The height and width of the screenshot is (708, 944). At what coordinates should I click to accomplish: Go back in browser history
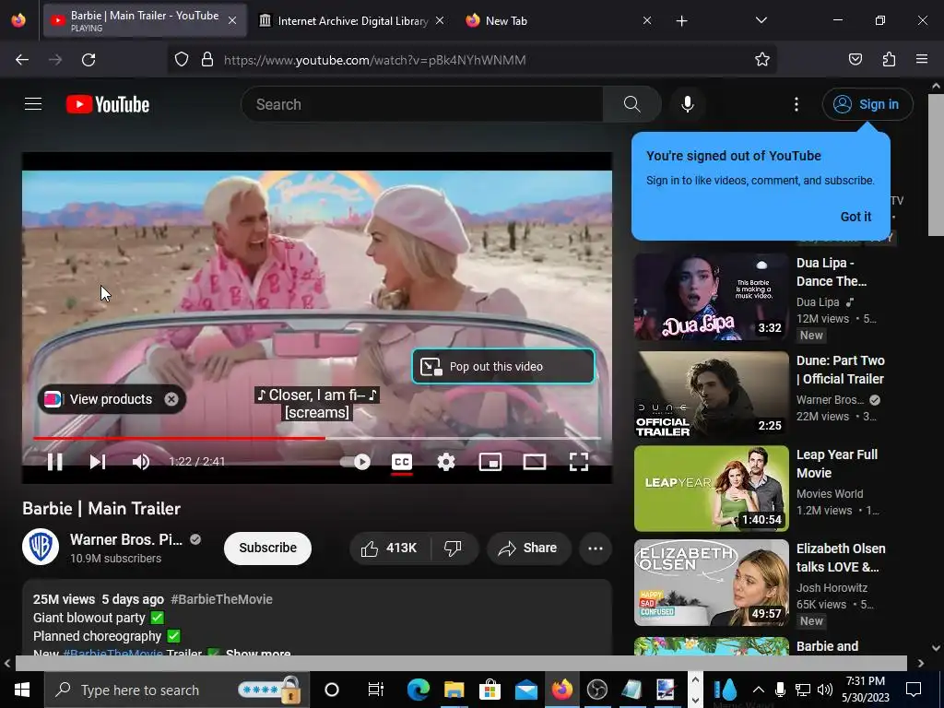coord(22,60)
